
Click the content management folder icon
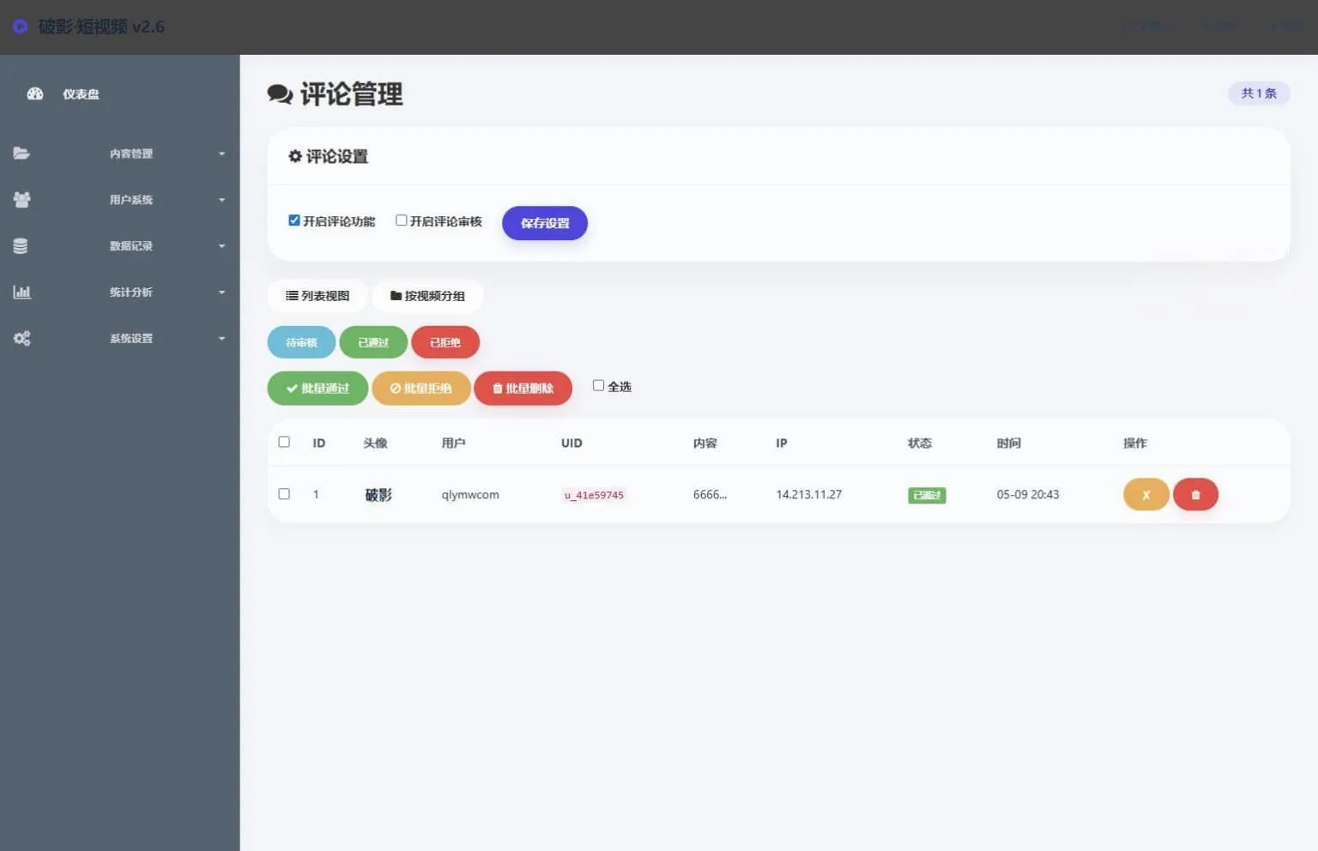coord(21,154)
